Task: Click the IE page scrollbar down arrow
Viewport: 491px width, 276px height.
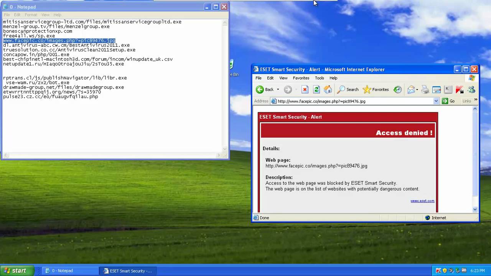Action: pyautogui.click(x=475, y=209)
